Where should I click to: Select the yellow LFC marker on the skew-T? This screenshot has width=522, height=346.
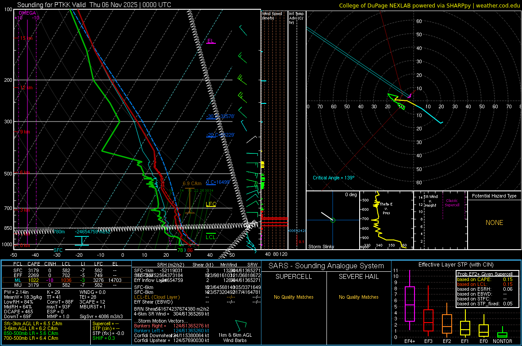(211, 204)
